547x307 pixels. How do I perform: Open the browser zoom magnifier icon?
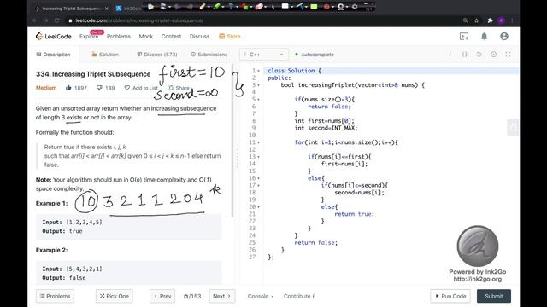coord(465,20)
